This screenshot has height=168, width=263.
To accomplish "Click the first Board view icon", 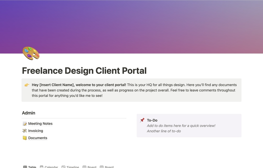I will (84, 167).
